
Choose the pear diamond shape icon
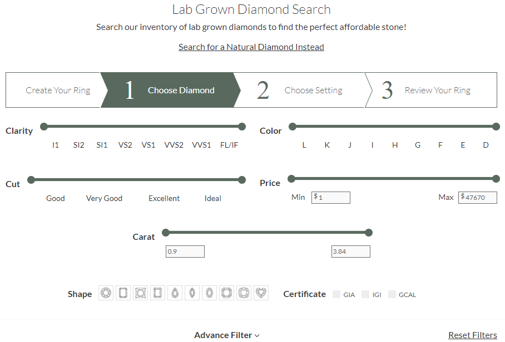pos(175,293)
